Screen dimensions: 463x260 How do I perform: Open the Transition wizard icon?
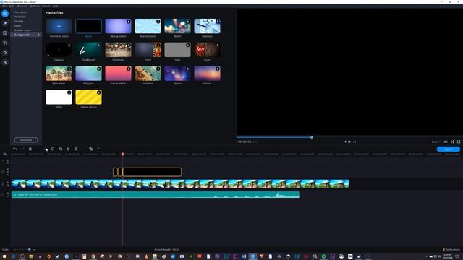(x=91, y=149)
